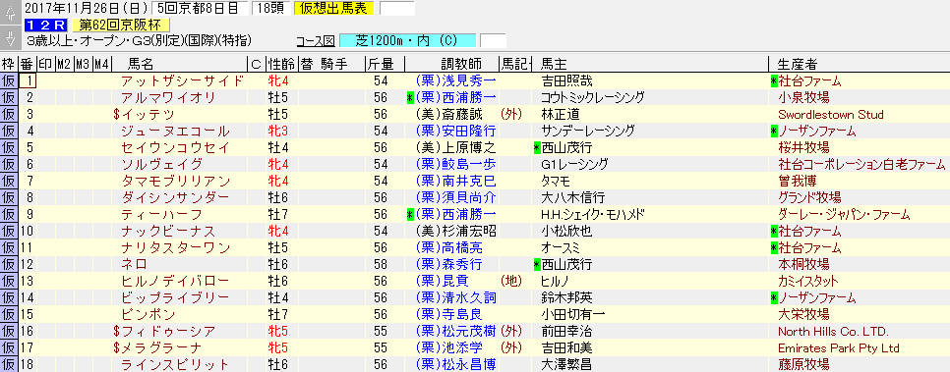
Task: Open the コース図 course map link
Action: coord(315,41)
